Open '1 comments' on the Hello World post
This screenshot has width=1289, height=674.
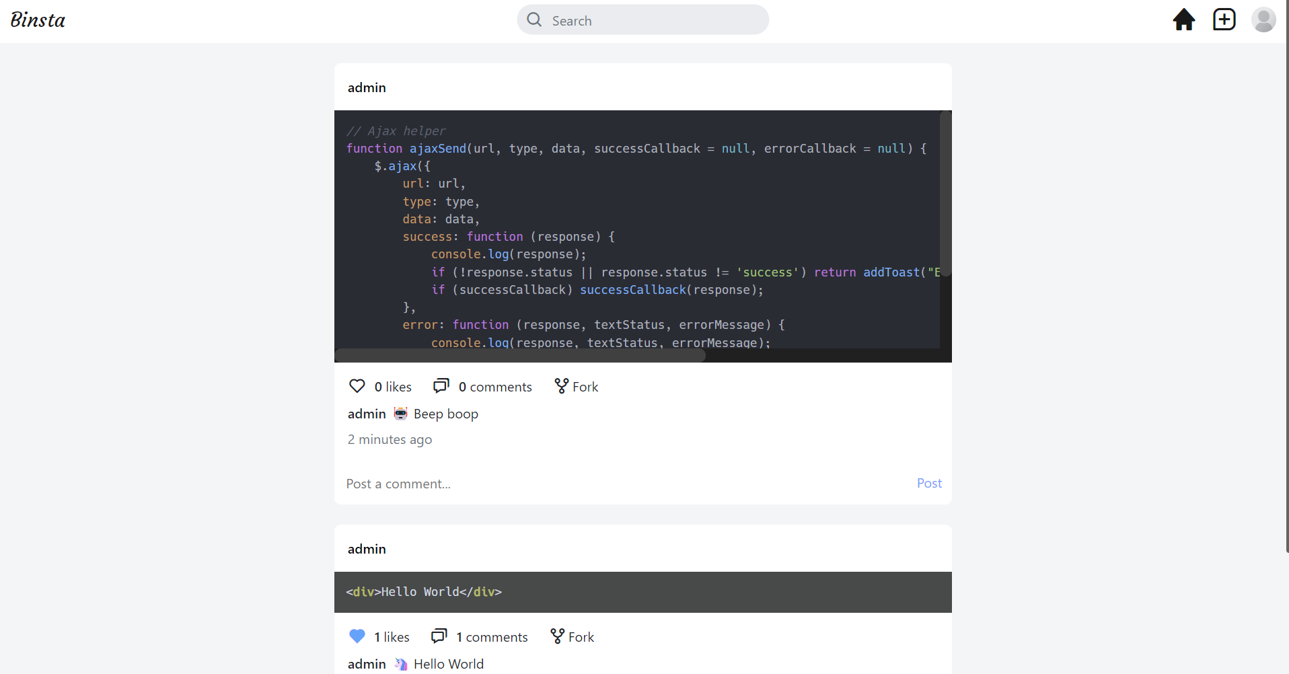492,636
